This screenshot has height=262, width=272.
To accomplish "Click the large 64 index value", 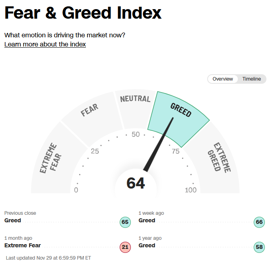I will pos(136,183).
